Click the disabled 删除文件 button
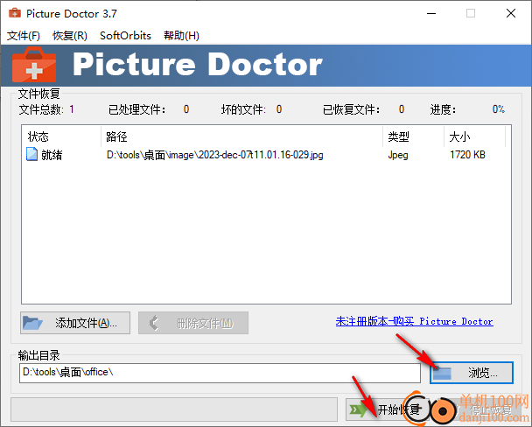This screenshot has height=427, width=532. [x=193, y=323]
